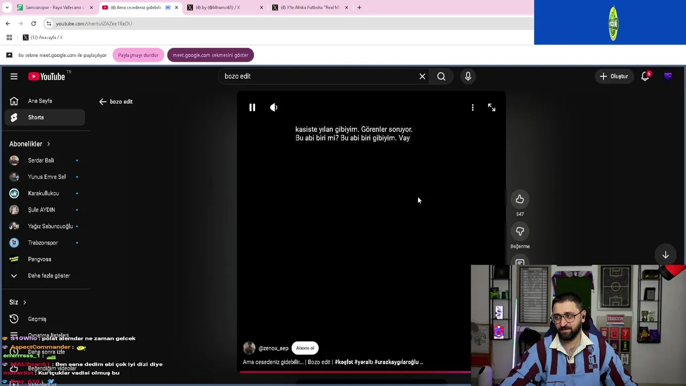
Task: Click the site info icon in address bar
Action: point(48,24)
